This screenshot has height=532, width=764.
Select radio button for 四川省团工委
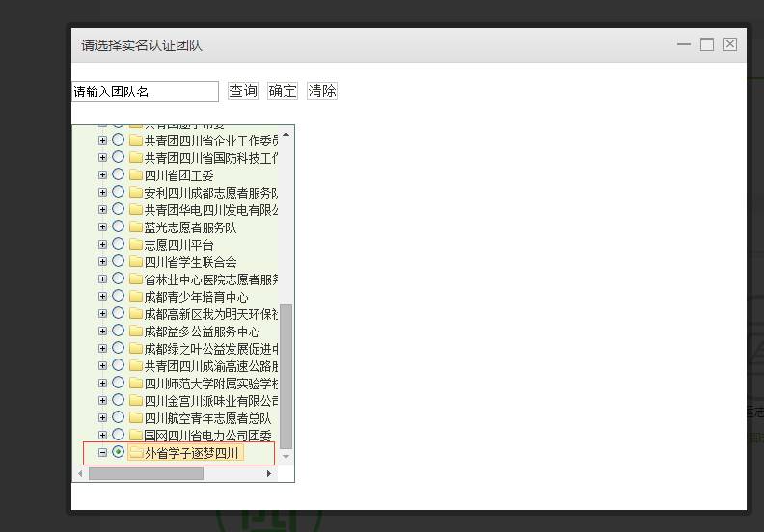pyautogui.click(x=119, y=175)
